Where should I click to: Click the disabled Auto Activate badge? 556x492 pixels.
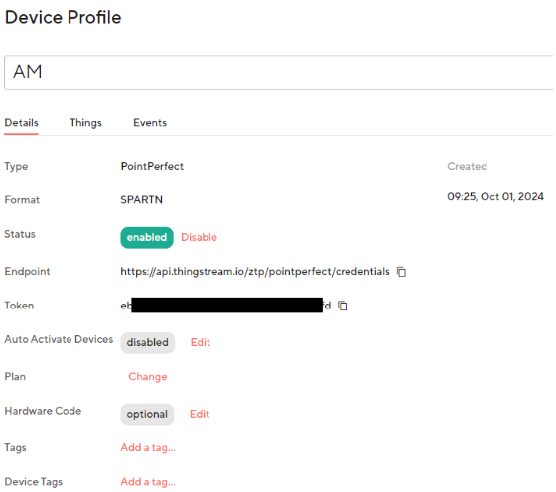tap(148, 343)
